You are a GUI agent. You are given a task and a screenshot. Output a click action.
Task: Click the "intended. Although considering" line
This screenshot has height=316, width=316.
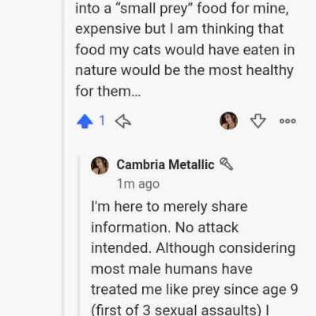pyautogui.click(x=193, y=248)
